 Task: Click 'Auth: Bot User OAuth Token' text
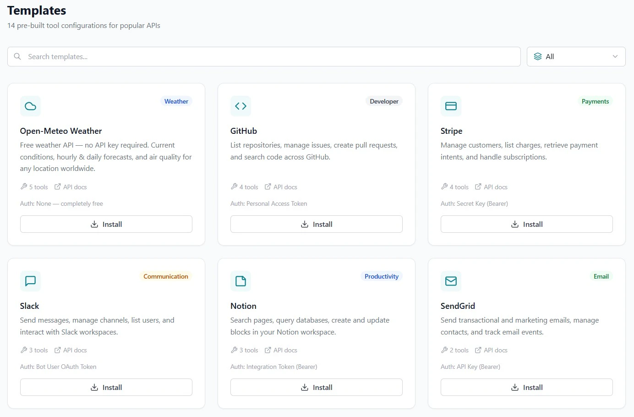tap(58, 367)
